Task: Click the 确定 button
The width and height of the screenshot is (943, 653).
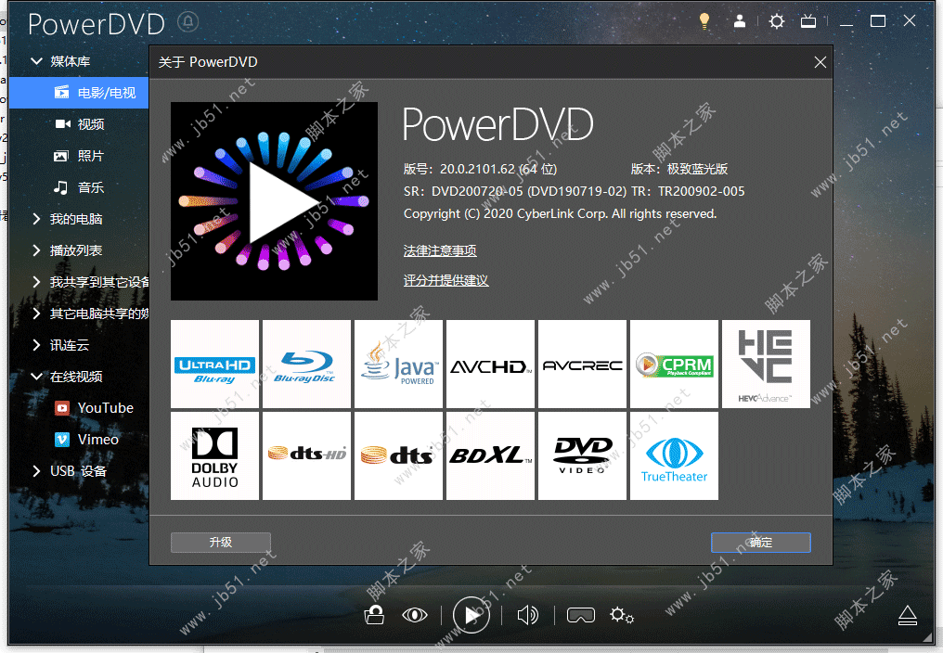Action: tap(761, 543)
